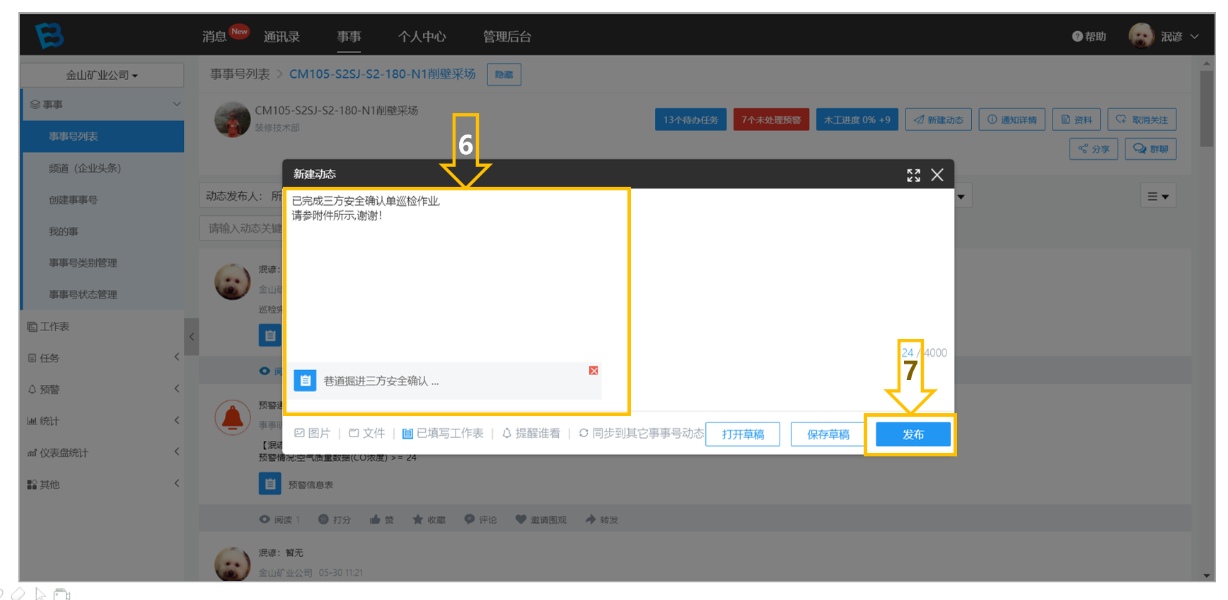Viewport: 1228px width, 600px height.
Task: Select 事事号列表 in the sidebar
Action: [103, 136]
